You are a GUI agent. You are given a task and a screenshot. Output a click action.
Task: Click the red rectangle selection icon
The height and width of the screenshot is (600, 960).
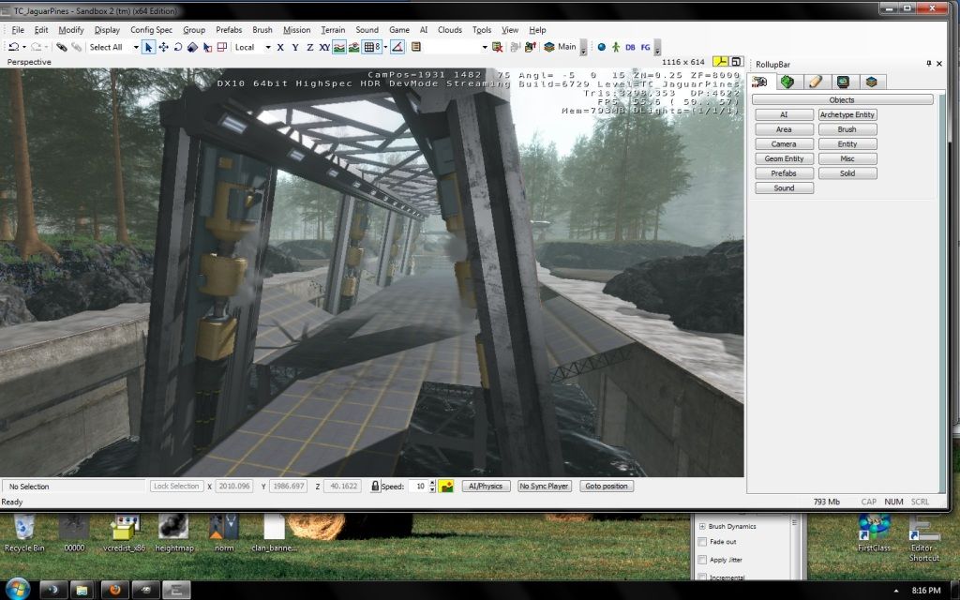(221, 47)
